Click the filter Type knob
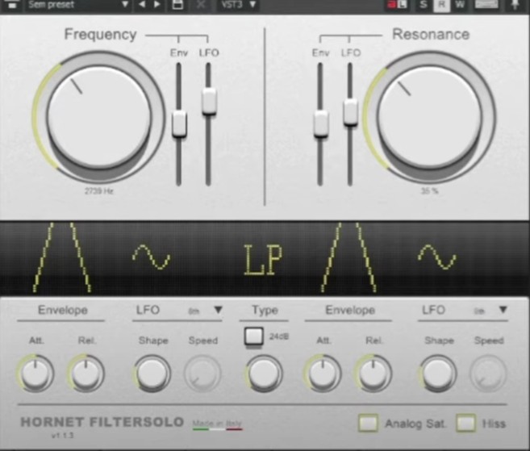This screenshot has width=530, height=451. (x=264, y=374)
